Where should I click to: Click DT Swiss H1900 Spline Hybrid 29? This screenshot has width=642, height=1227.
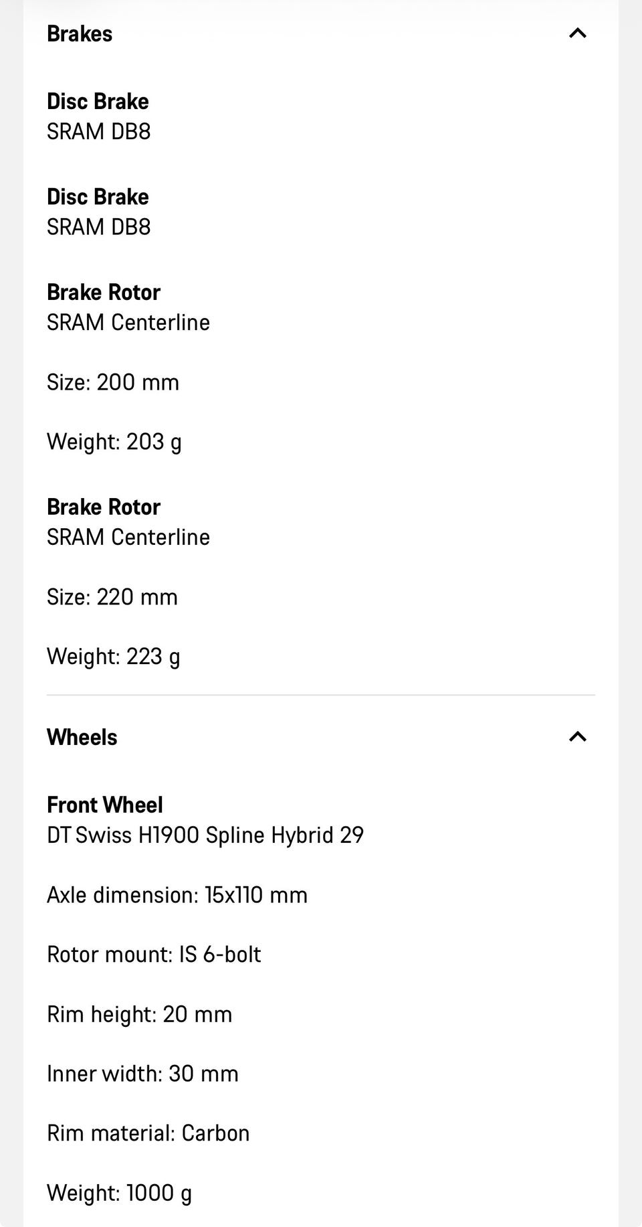[x=205, y=835]
